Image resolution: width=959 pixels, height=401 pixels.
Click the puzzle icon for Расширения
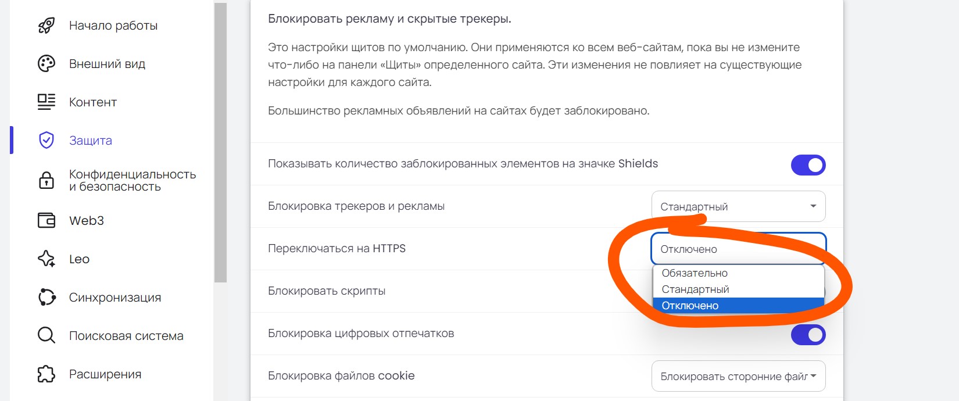pos(46,374)
